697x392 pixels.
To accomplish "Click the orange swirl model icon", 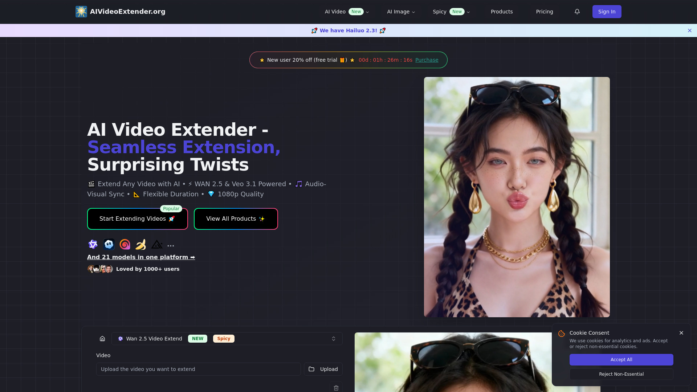I will point(125,245).
